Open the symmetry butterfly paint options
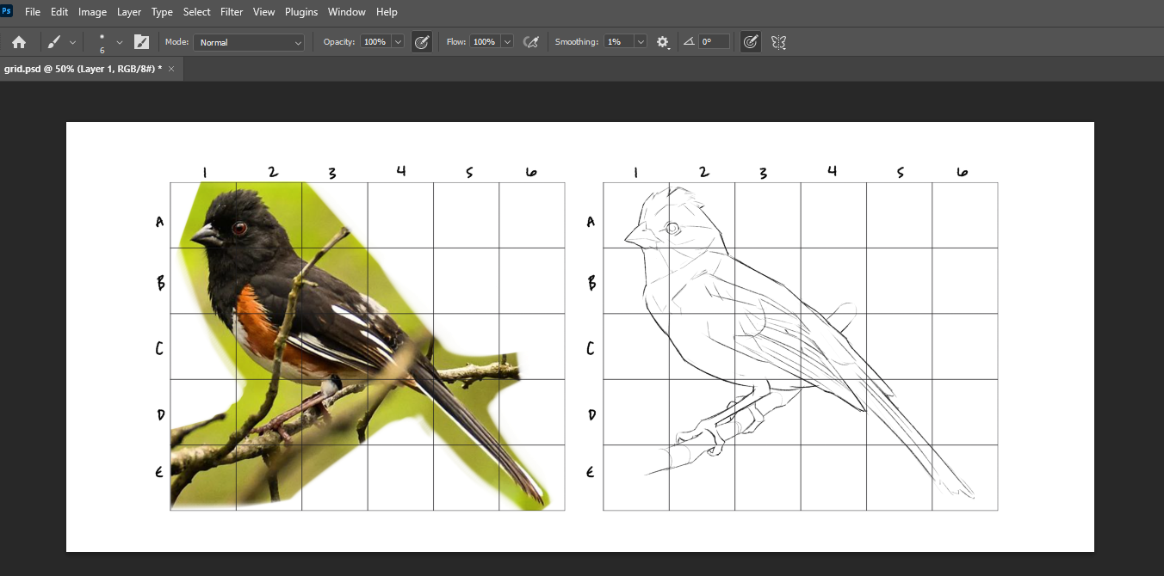 (x=779, y=42)
